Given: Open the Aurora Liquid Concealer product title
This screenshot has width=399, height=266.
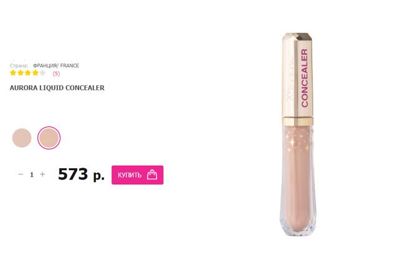Looking at the screenshot, I should tap(57, 88).
